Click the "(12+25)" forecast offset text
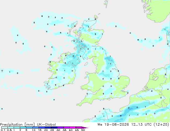 161,125
